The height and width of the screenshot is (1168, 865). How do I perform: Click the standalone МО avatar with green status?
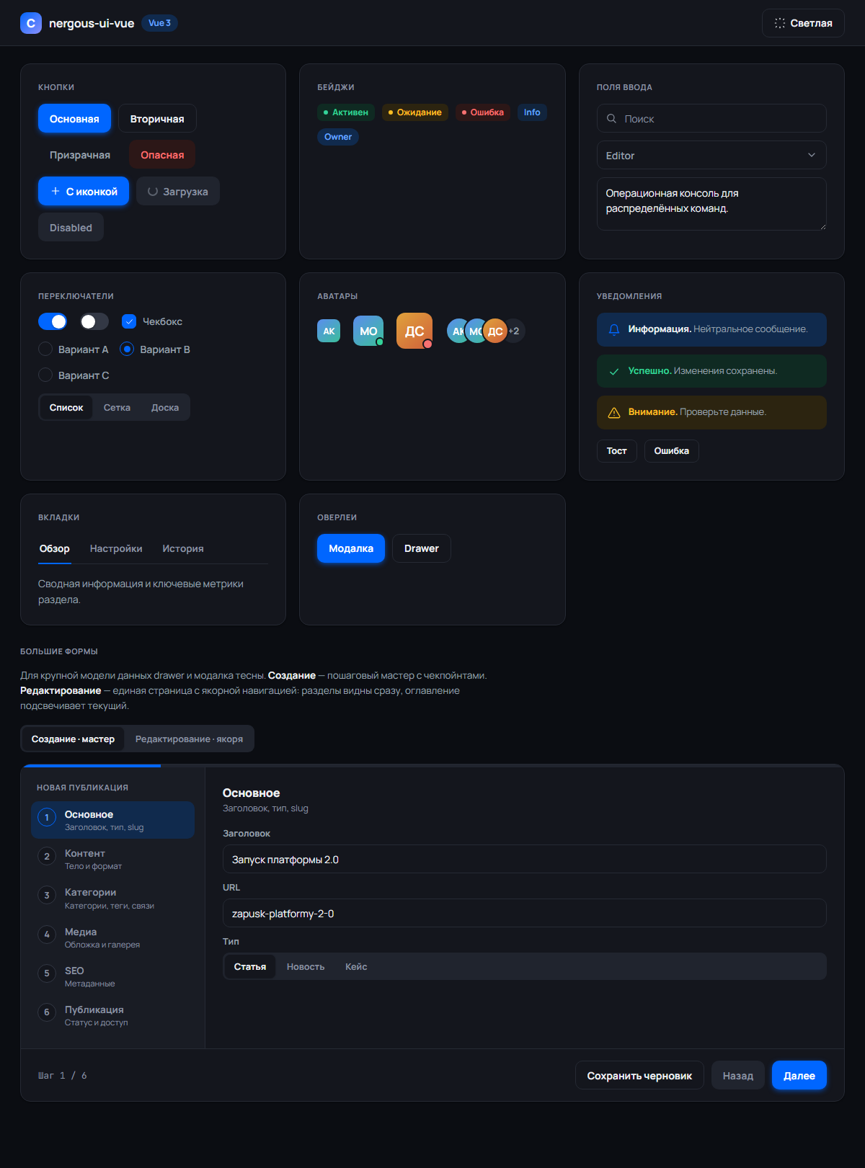(368, 331)
